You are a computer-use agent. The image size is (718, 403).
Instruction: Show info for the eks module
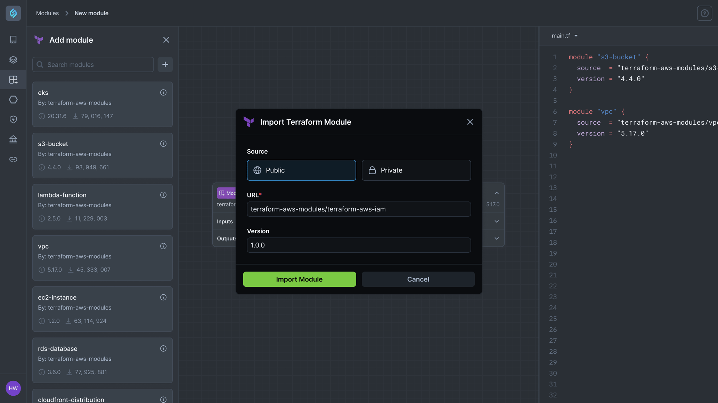[163, 93]
